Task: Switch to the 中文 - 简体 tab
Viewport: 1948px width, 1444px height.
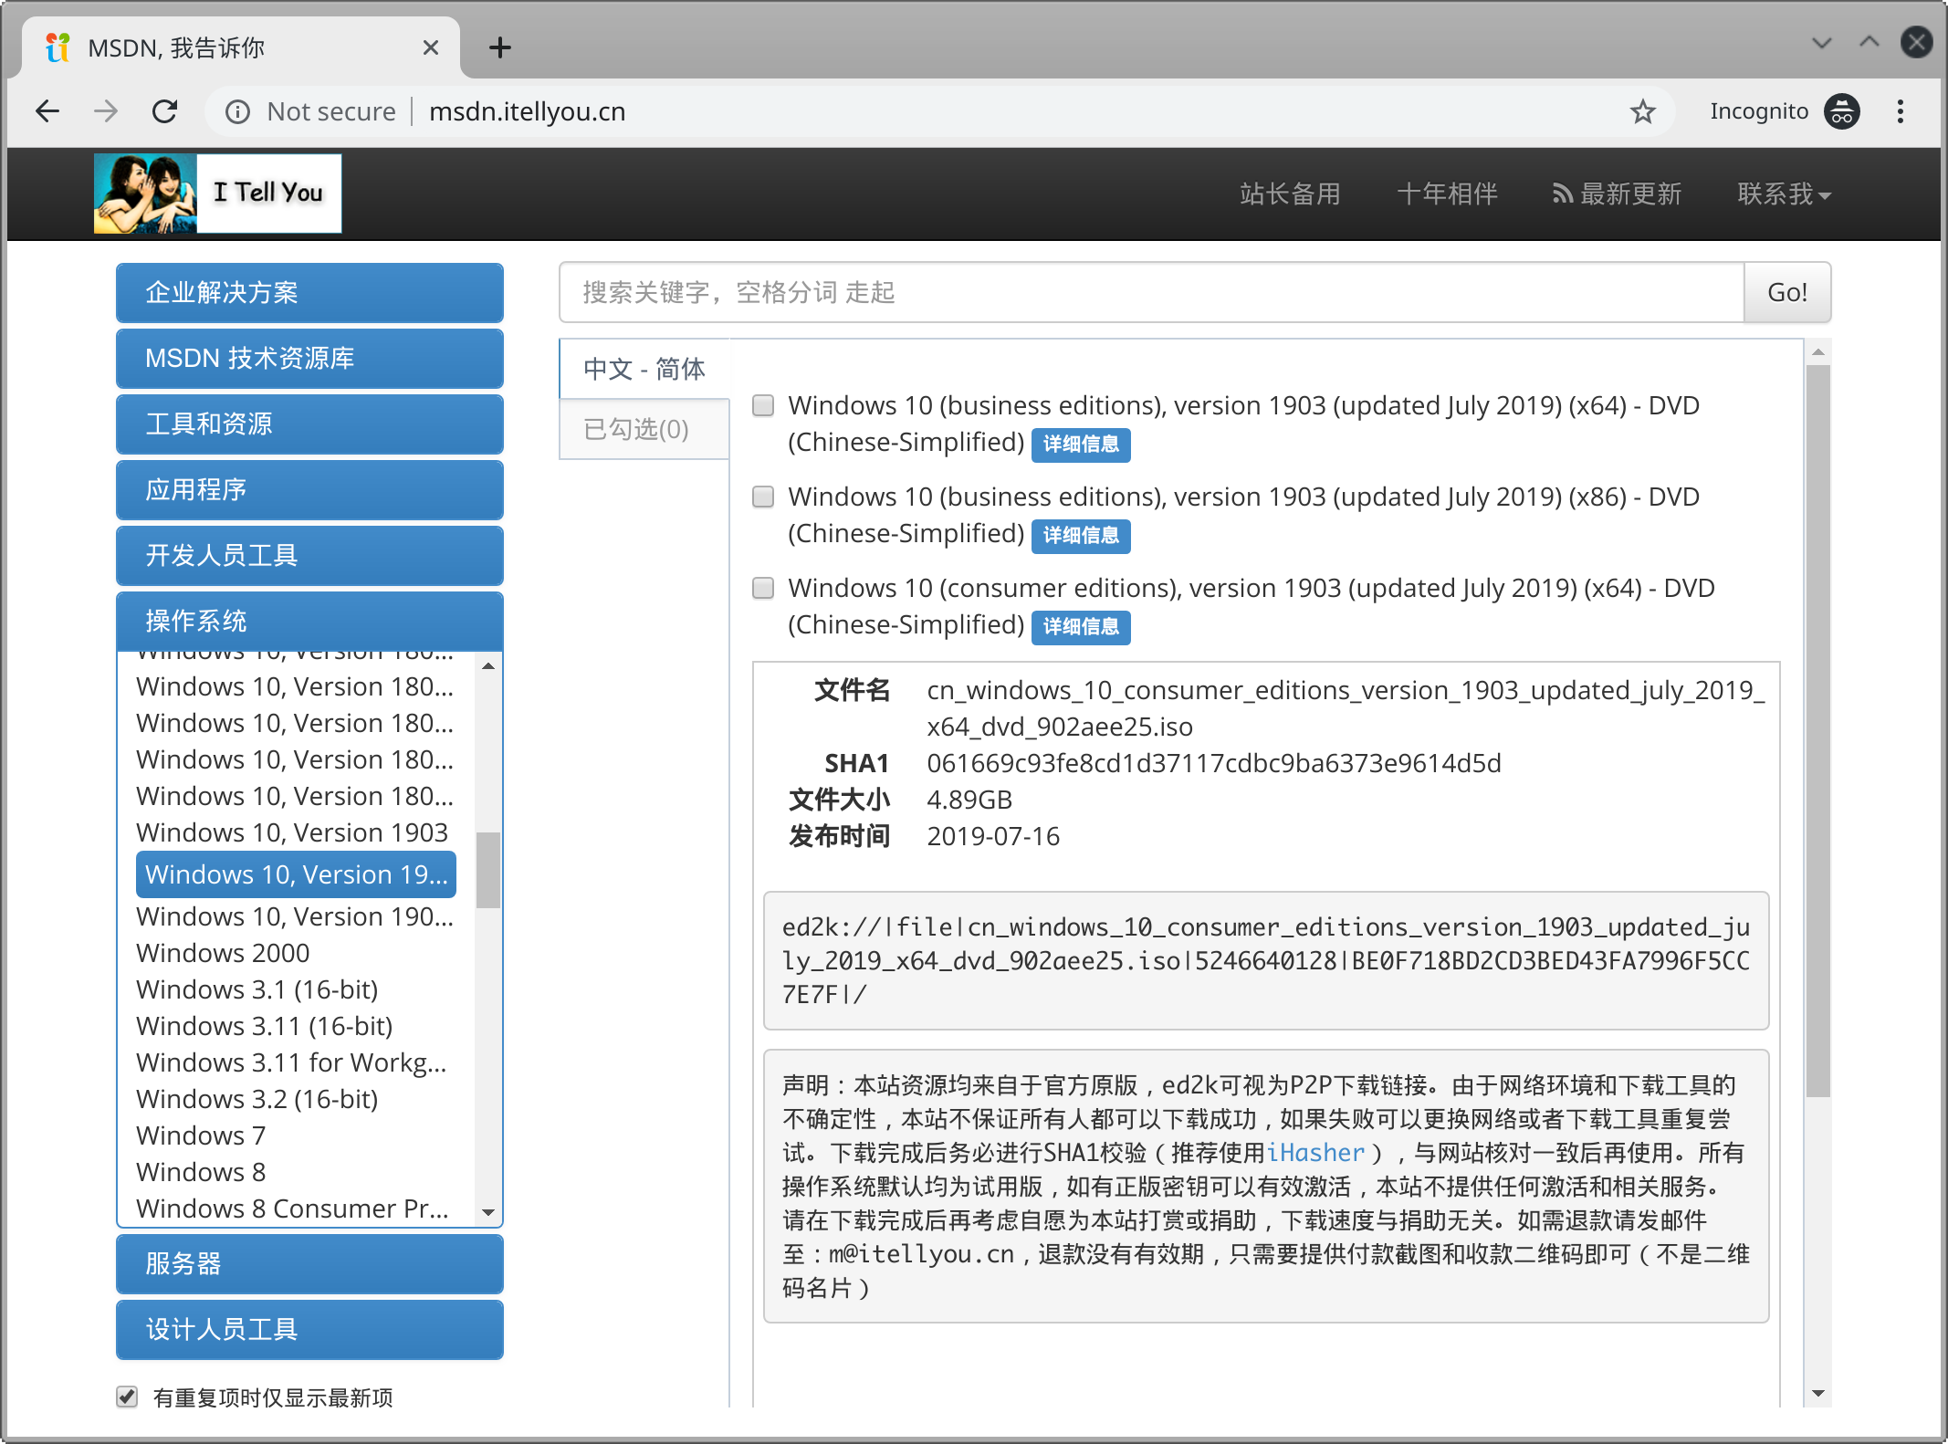Action: (644, 369)
